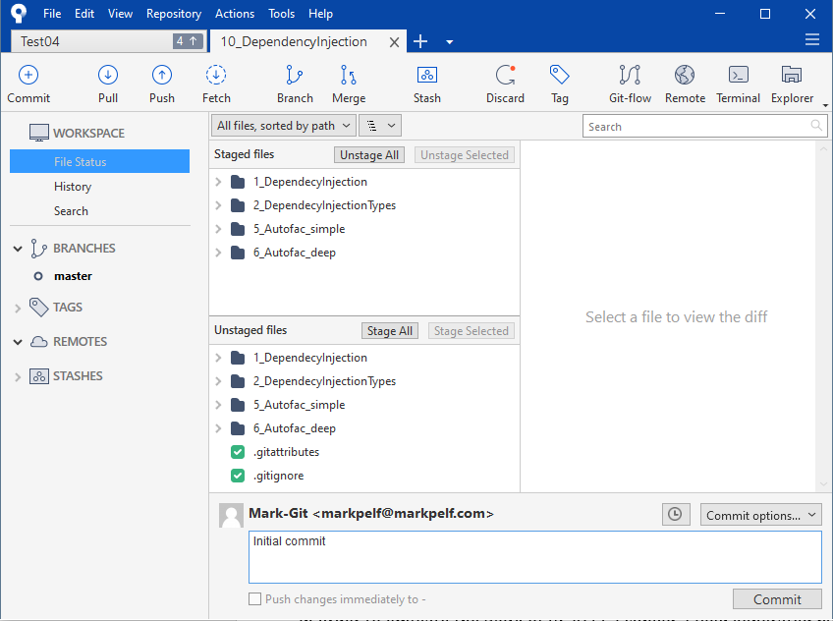The image size is (833, 621).
Task: Select the master branch
Action: click(x=73, y=276)
